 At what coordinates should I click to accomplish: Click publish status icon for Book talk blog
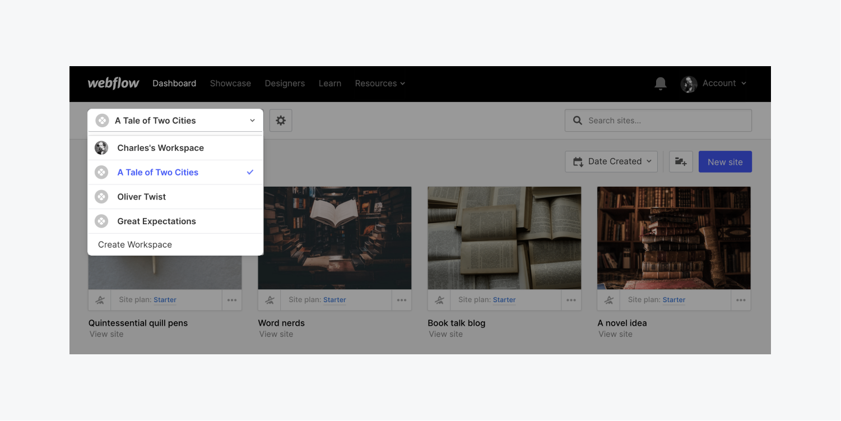point(439,300)
